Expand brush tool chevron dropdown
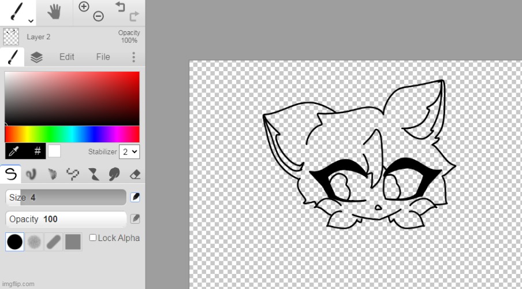This screenshot has height=289, width=522. (31, 21)
